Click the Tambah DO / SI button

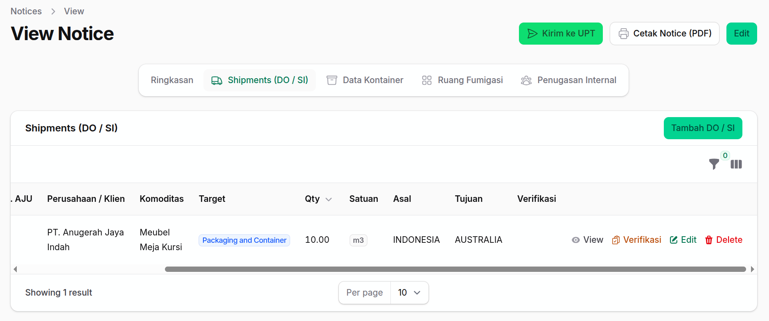click(703, 128)
